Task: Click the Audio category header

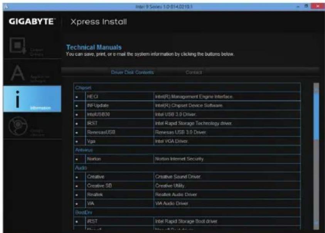Action: (x=81, y=168)
